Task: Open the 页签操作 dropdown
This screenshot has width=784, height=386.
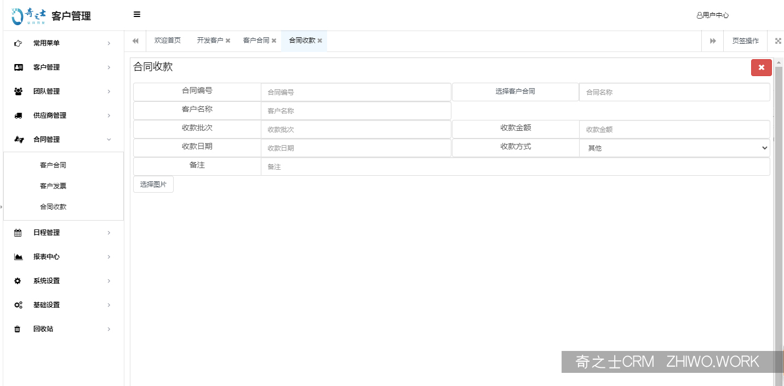Action: [x=745, y=41]
